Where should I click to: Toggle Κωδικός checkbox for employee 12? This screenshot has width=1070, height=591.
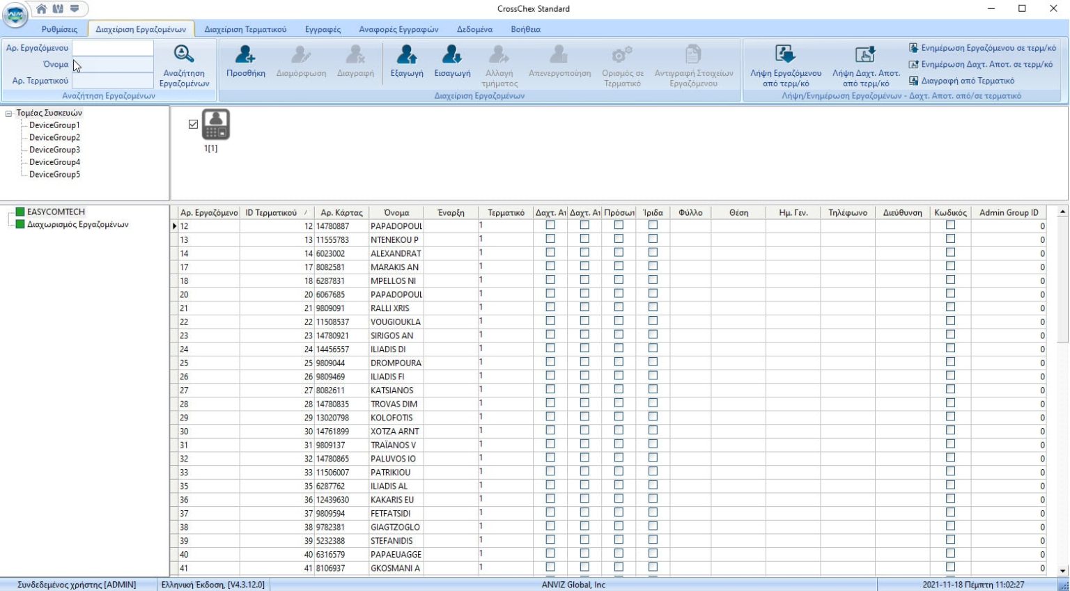coord(950,226)
